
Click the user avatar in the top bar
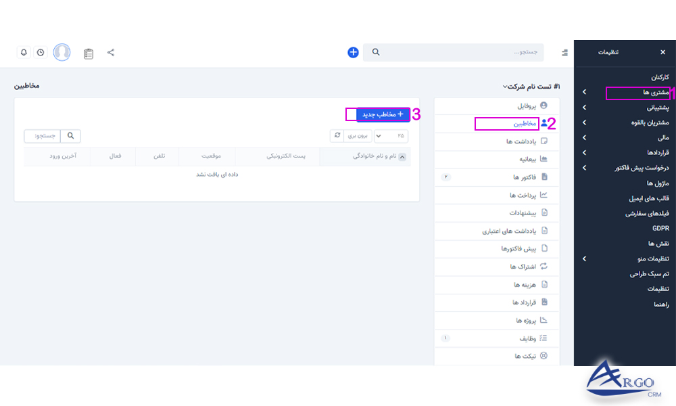coord(62,52)
